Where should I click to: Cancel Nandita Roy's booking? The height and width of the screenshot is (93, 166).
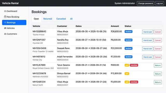click(158, 40)
